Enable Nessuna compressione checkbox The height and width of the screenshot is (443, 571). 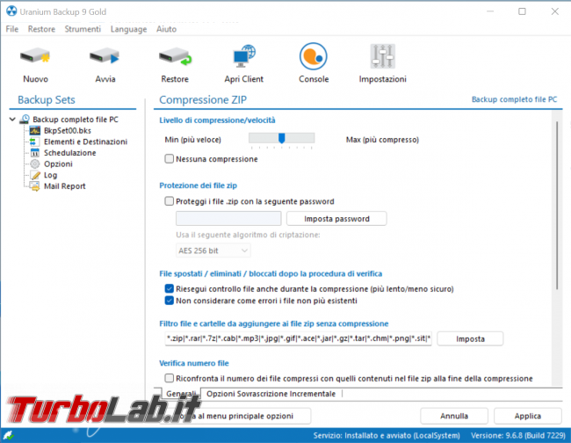pyautogui.click(x=169, y=158)
